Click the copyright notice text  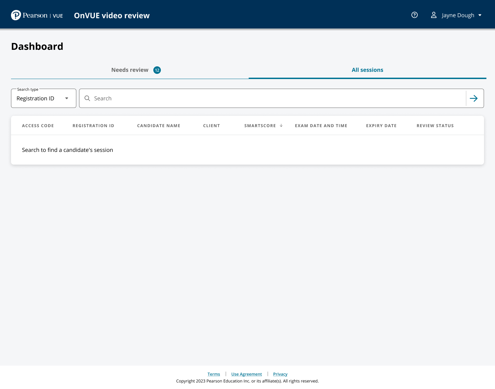click(247, 381)
